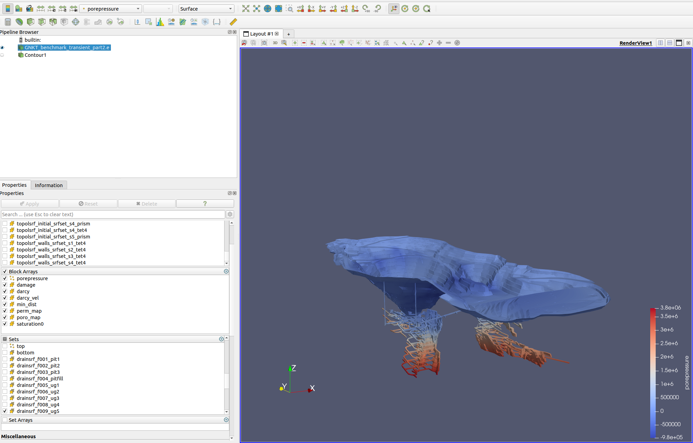Select the ruler measurement tool icon
This screenshot has width=693, height=443.
pyautogui.click(x=233, y=22)
